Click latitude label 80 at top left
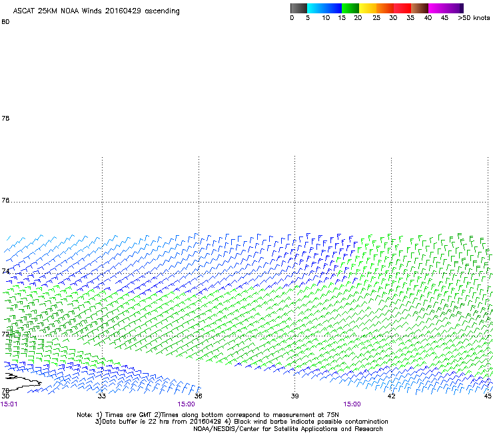 click(x=5, y=22)
